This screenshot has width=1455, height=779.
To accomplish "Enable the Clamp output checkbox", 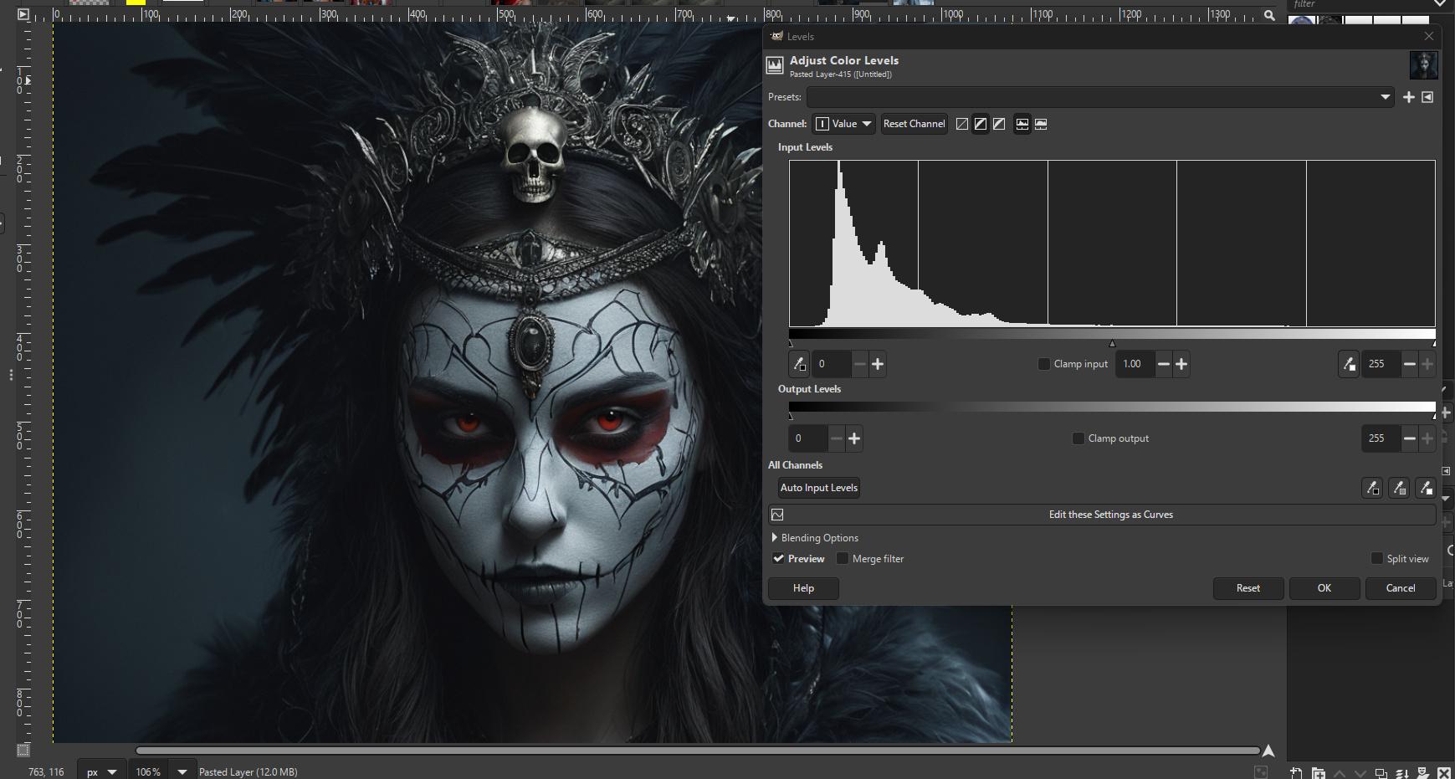I will (1078, 438).
